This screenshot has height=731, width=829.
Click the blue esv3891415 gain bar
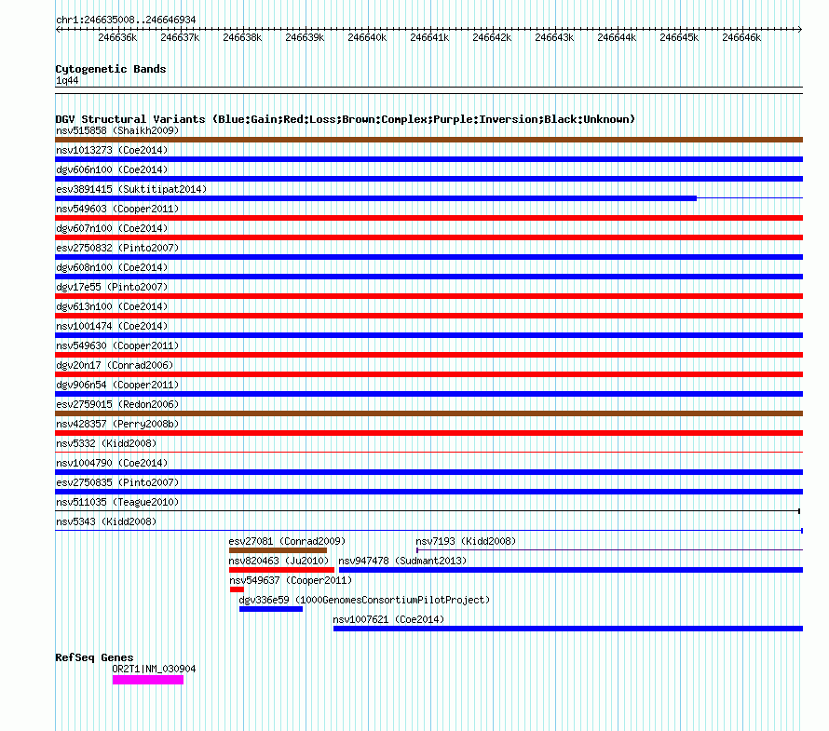click(x=376, y=198)
